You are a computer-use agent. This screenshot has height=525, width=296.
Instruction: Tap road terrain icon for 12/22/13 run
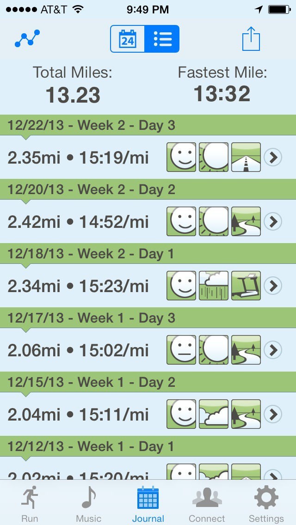[246, 158]
